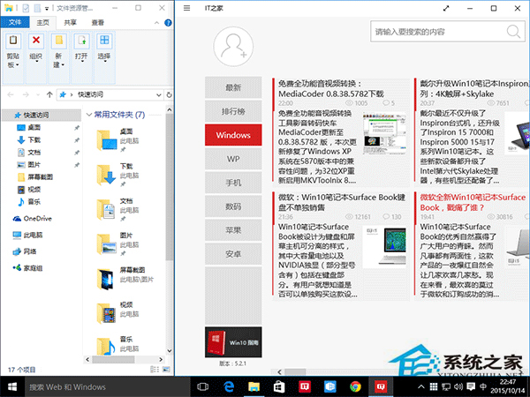Select the 苹果 category button
Viewport: 530px width, 397px height.
(x=233, y=230)
